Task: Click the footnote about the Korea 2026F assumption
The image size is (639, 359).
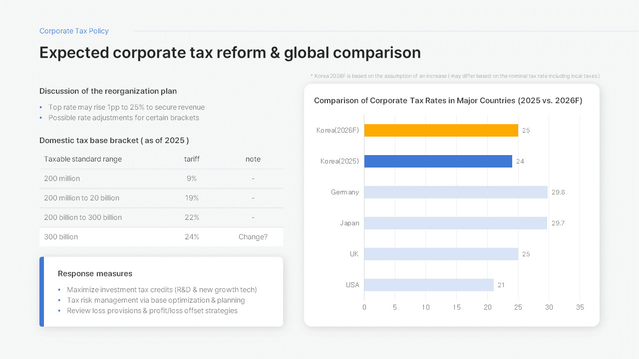Action: pos(455,76)
